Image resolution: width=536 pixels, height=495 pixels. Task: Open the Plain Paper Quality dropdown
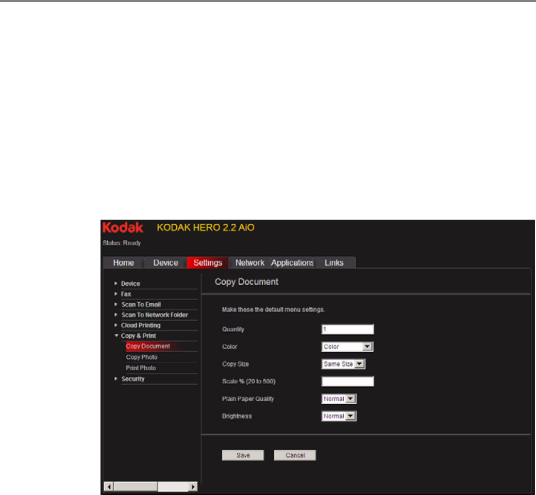[x=339, y=399]
